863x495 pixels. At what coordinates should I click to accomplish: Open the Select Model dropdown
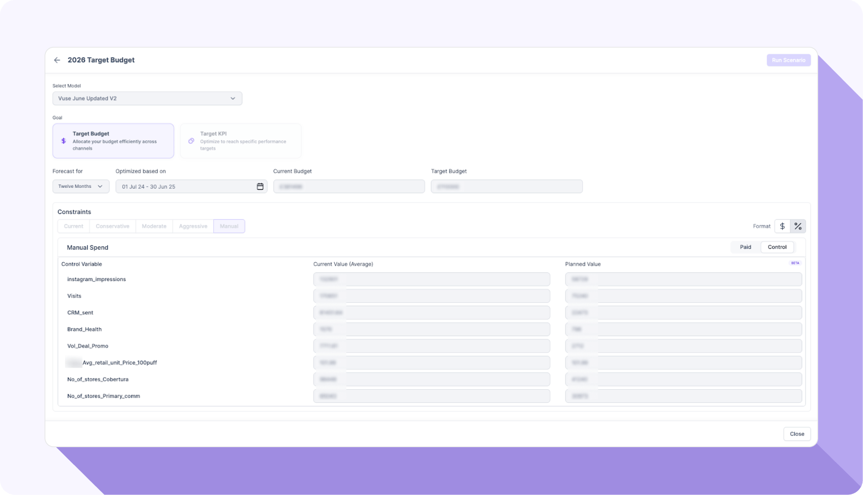147,98
